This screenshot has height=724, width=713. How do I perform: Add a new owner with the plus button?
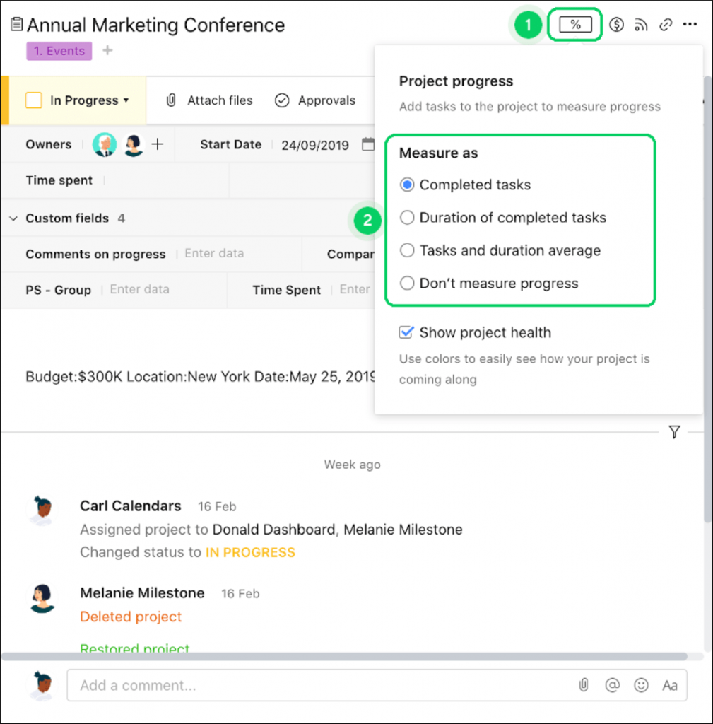point(157,144)
